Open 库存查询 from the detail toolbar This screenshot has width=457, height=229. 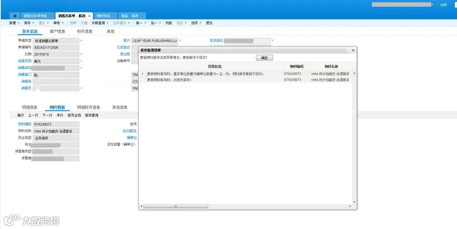coord(91,116)
